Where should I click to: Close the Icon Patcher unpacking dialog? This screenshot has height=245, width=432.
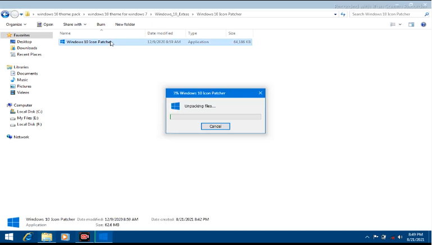260,93
